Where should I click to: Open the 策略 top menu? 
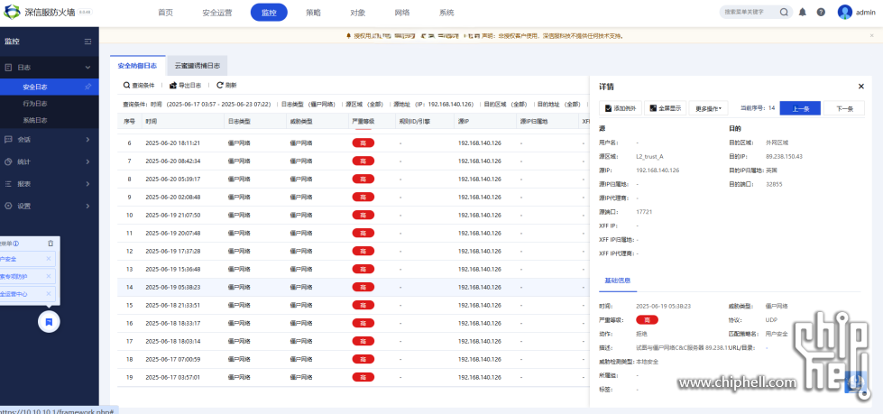pos(314,13)
